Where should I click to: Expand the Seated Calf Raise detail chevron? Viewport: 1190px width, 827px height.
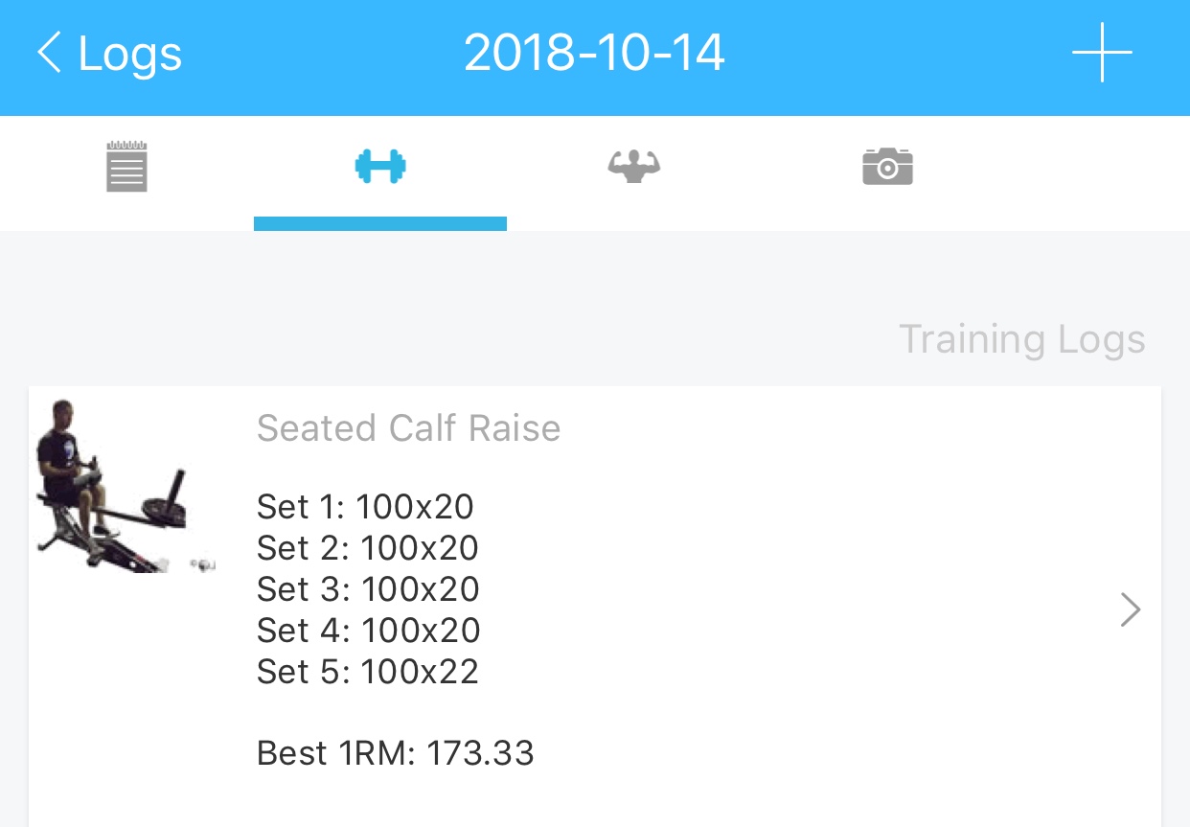pos(1131,609)
